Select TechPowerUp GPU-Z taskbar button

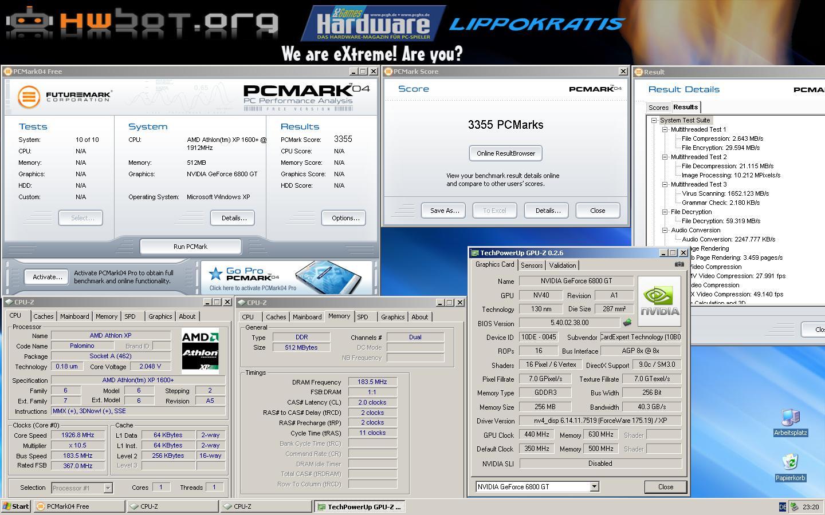click(360, 506)
